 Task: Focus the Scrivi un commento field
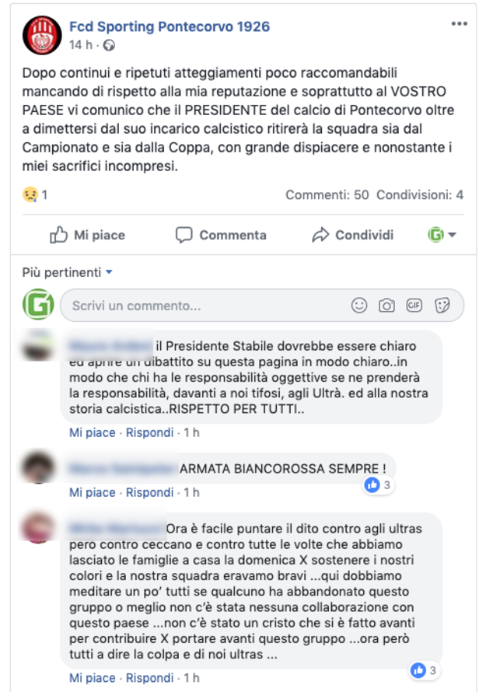(262, 306)
